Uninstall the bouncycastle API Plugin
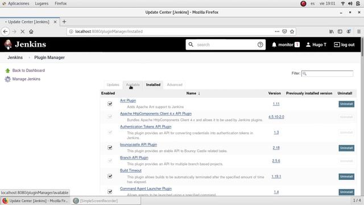 pos(346,148)
